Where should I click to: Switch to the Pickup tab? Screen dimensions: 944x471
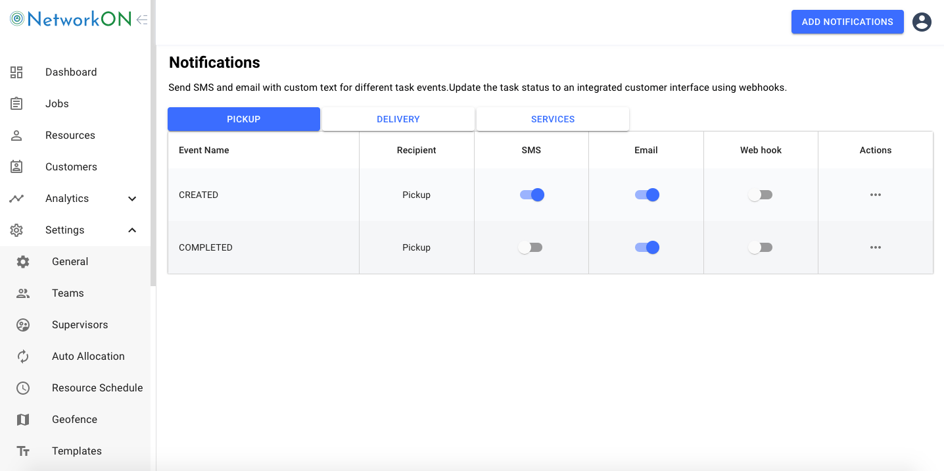pyautogui.click(x=244, y=119)
